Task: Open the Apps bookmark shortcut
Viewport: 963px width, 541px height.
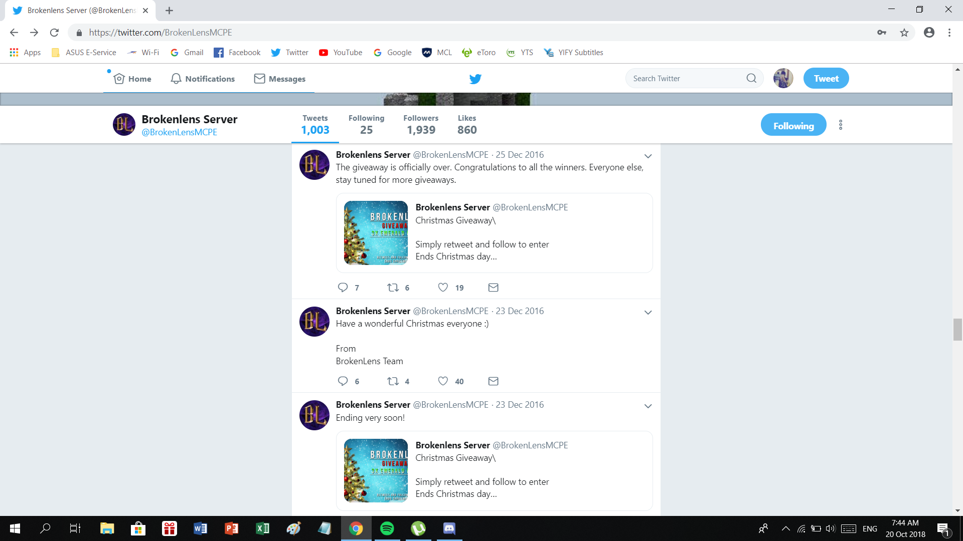Action: point(25,53)
